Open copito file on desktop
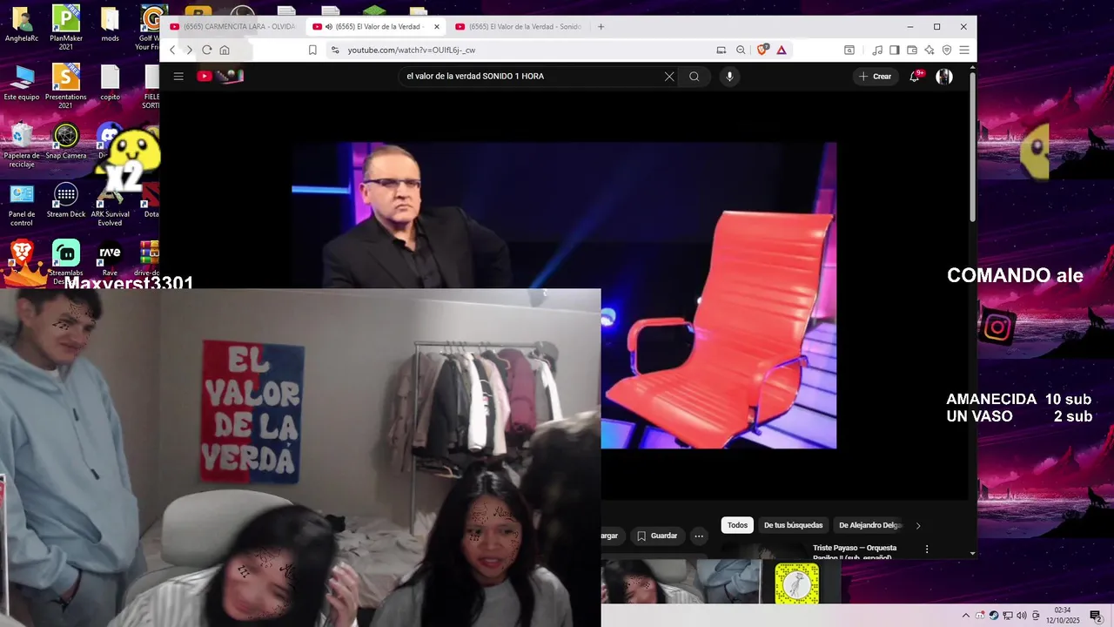The height and width of the screenshot is (627, 1114). tap(110, 83)
